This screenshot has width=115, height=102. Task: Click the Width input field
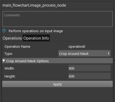pos(89,68)
